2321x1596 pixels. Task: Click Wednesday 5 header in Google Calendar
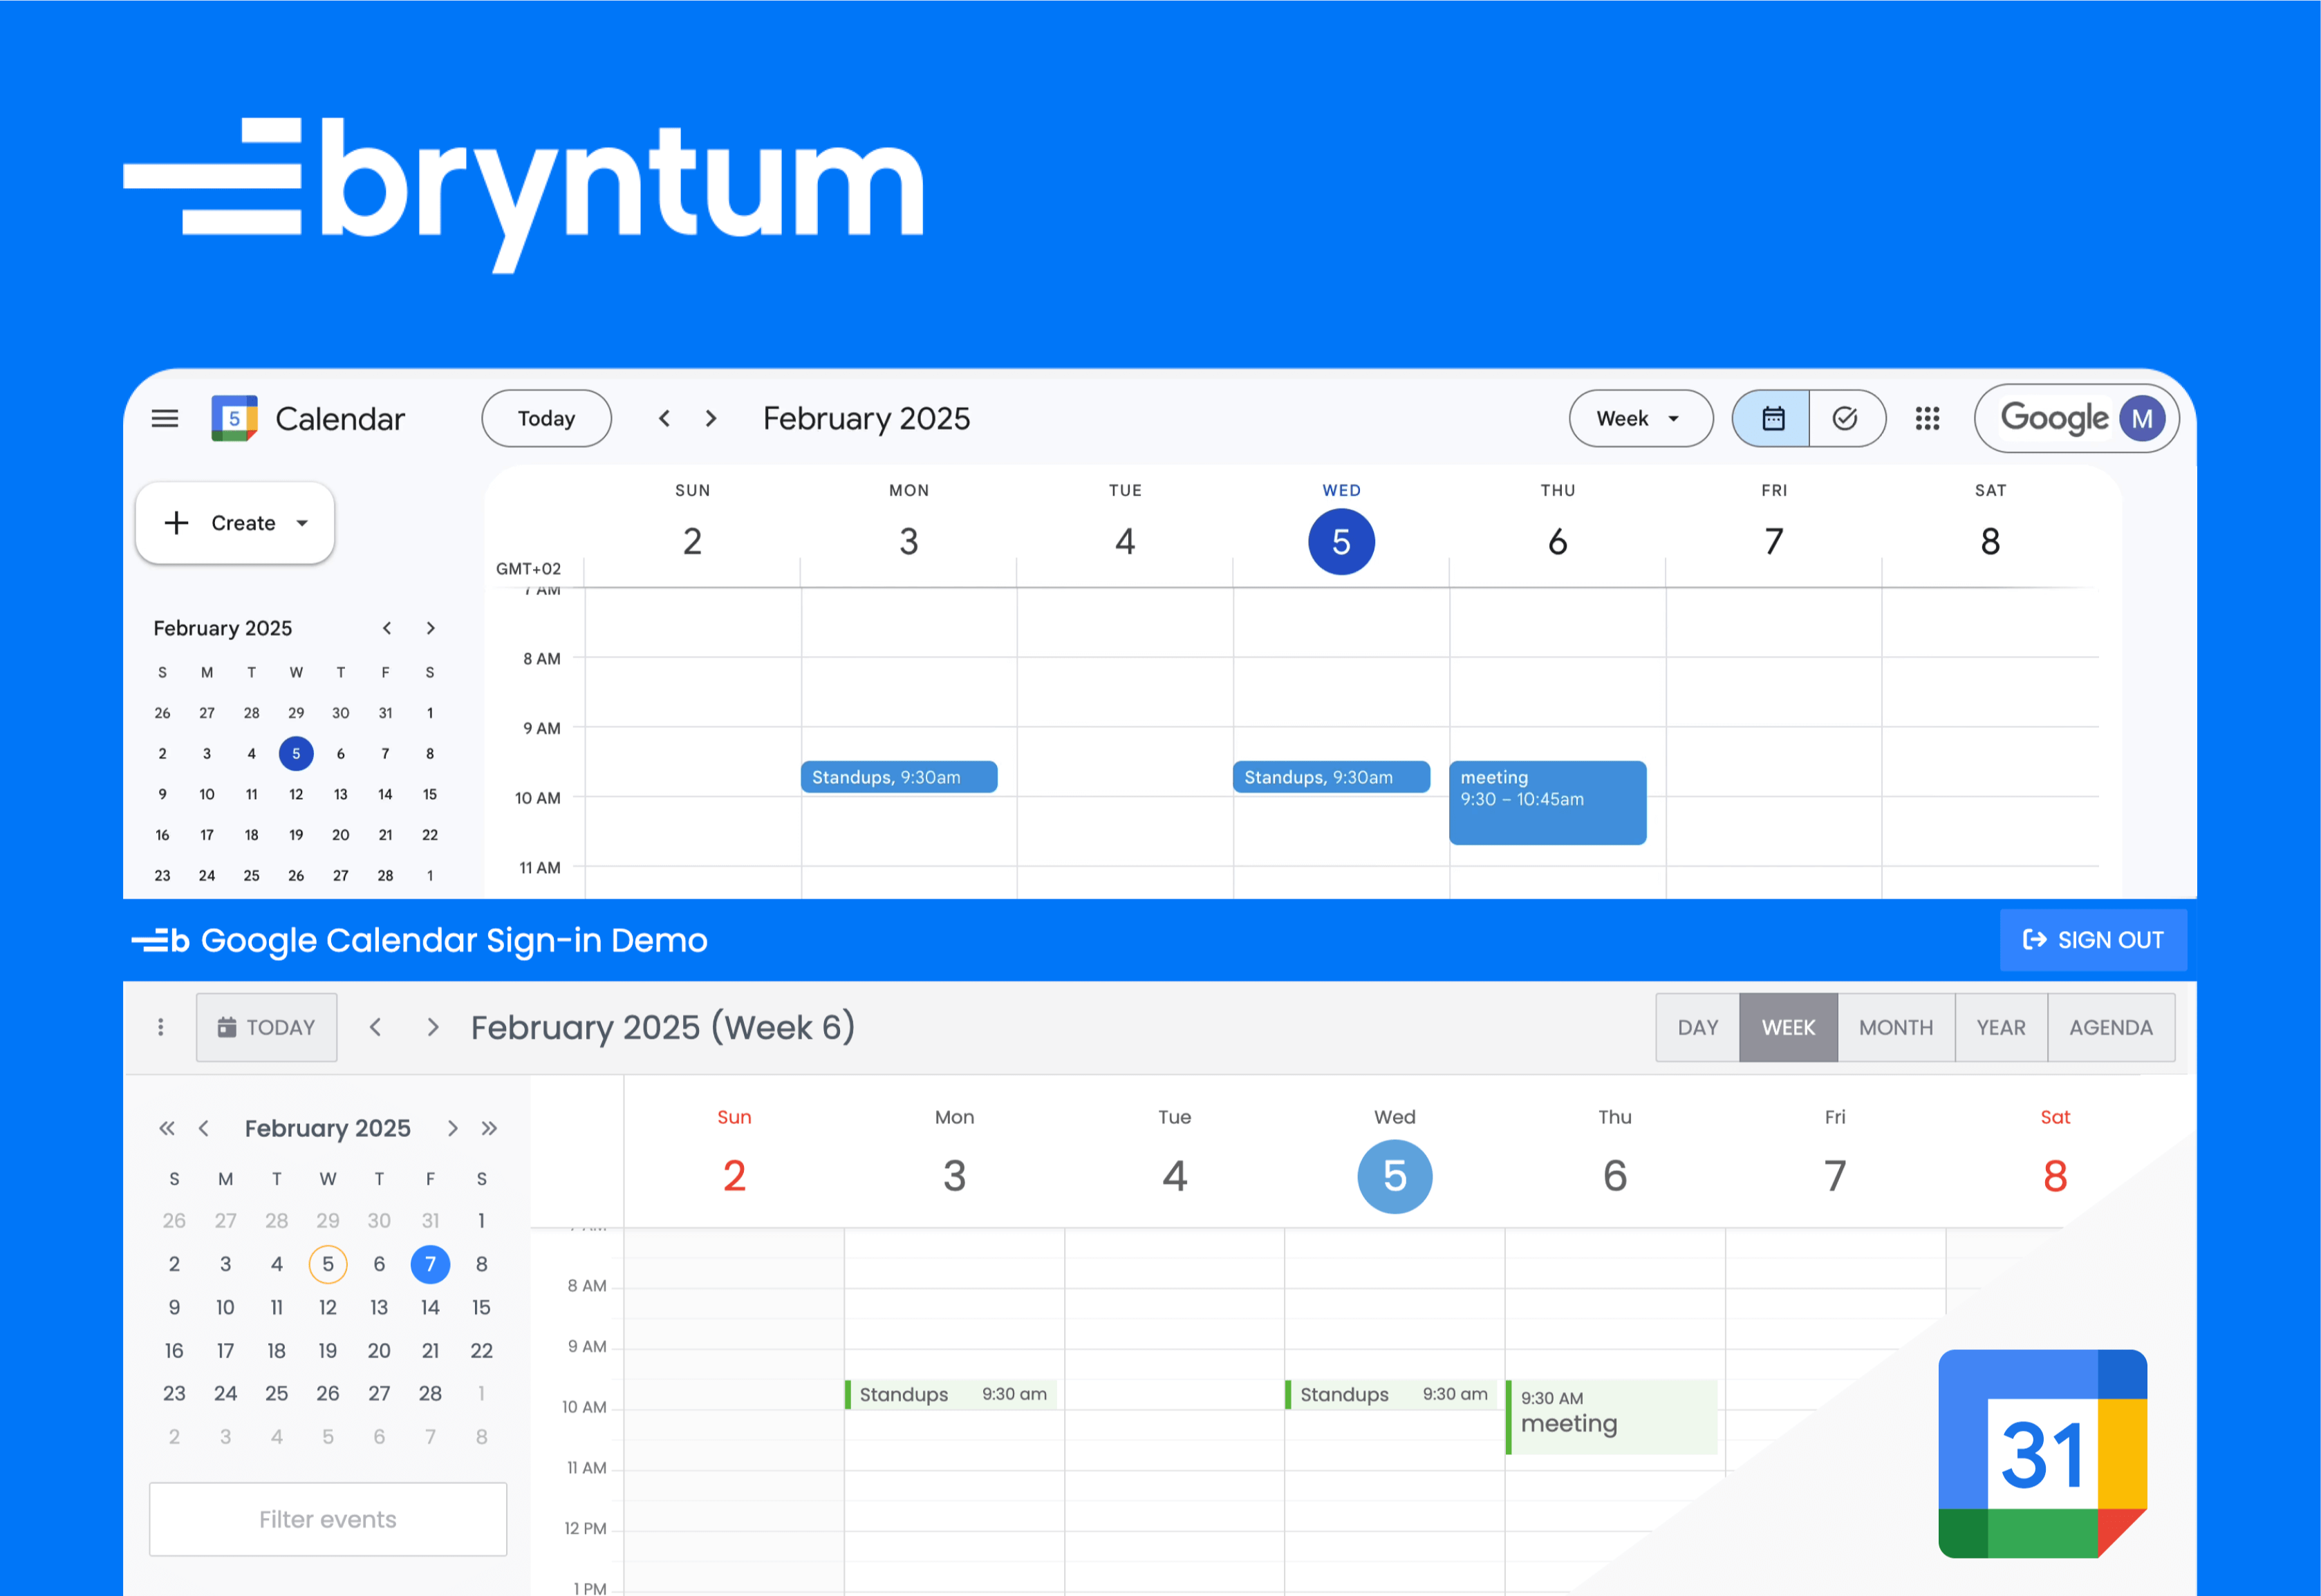point(1341,541)
